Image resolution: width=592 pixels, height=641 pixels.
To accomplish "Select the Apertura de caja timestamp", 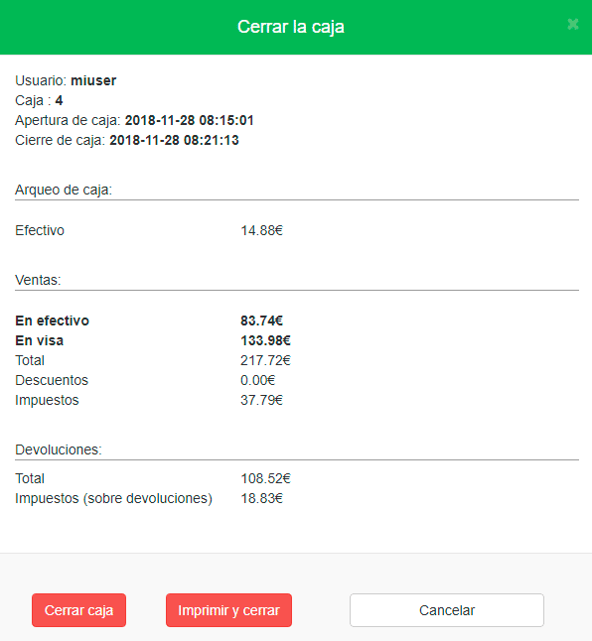I will click(189, 120).
